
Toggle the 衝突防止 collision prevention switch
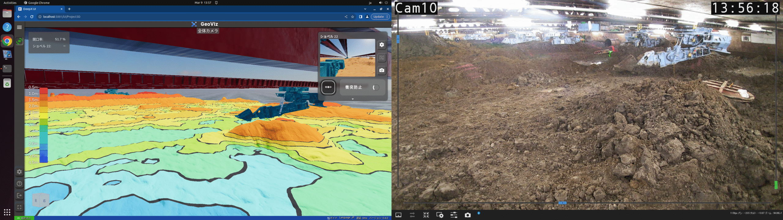coord(376,87)
